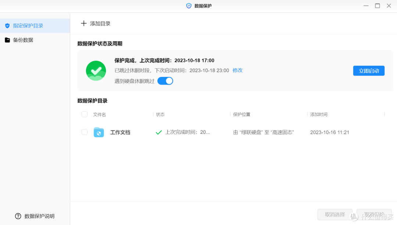Open the 指定保护目录 sidebar section
Image resolution: width=397 pixels, height=225 pixels.
(35, 26)
